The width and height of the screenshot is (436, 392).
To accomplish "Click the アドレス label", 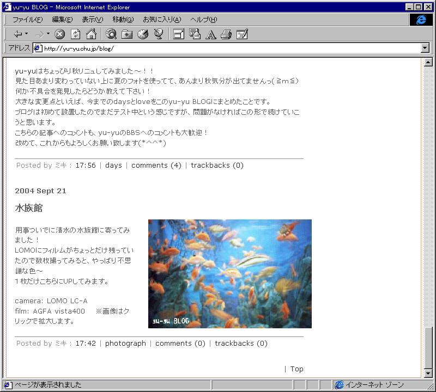I will click(19, 48).
